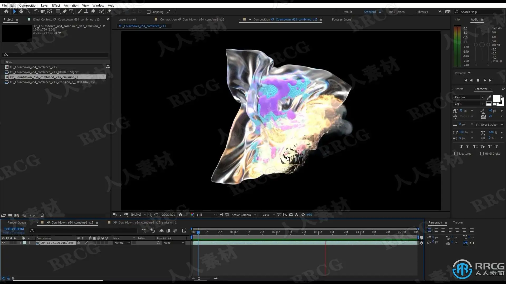The image size is (506, 284).
Task: Select the Eraser tool
Action: pos(93,12)
